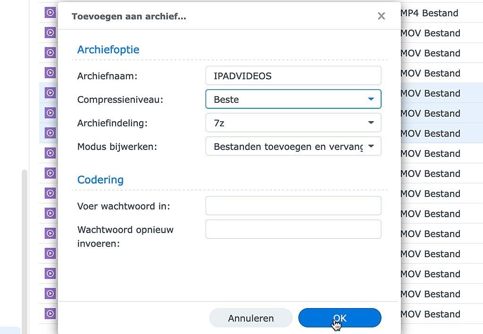The image size is (483, 334).
Task: Click the Archiefnaam field containing IPADVIDEOS
Action: pos(293,76)
